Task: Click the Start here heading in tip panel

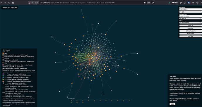Action: [x=173, y=77]
